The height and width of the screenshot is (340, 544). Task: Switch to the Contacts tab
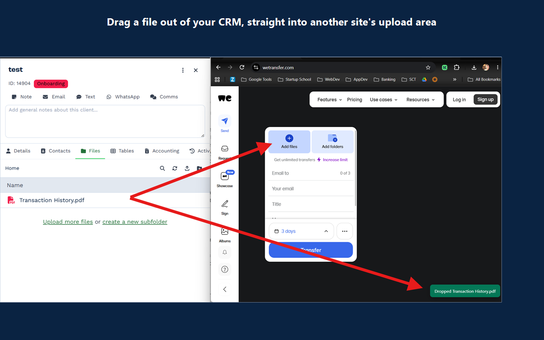[55, 151]
